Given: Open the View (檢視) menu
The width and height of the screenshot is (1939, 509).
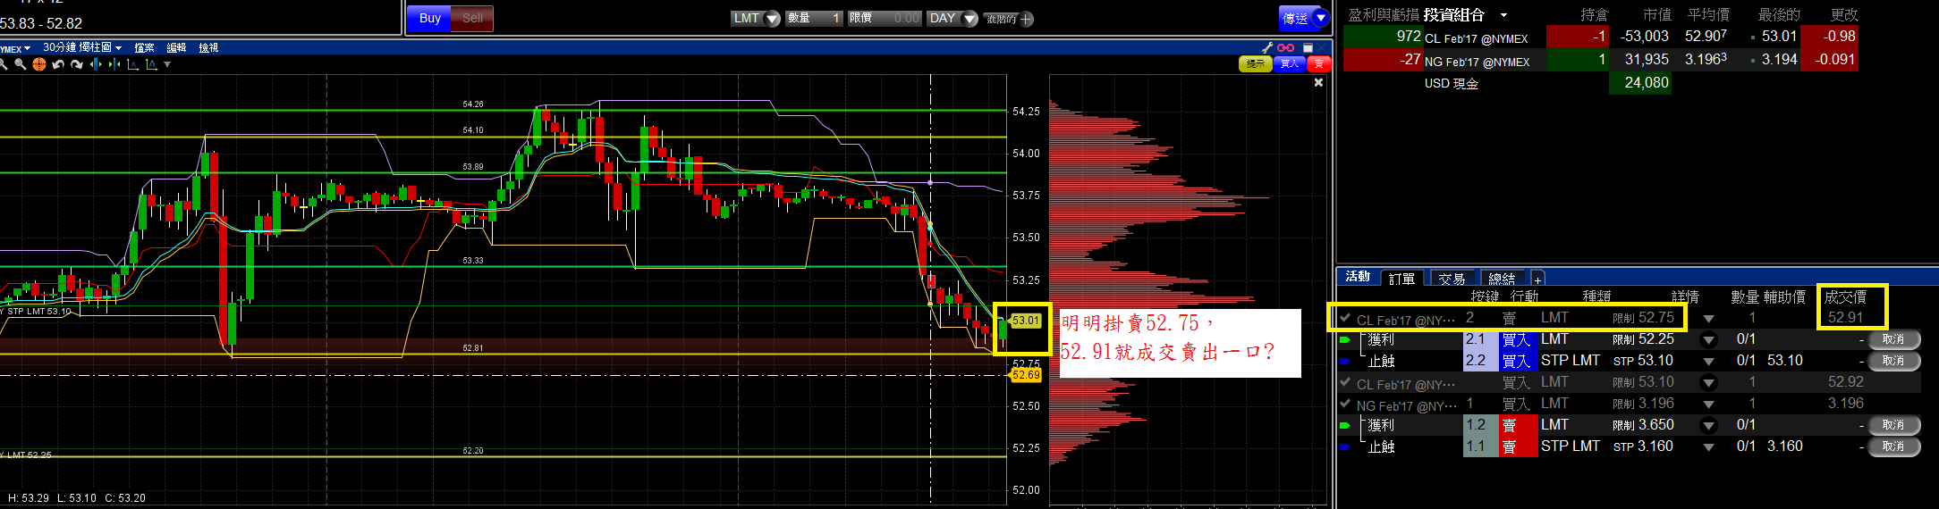Looking at the screenshot, I should pos(208,48).
